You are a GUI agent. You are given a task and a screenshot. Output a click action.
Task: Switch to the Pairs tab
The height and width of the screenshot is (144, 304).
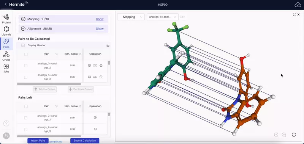pyautogui.click(x=6, y=44)
